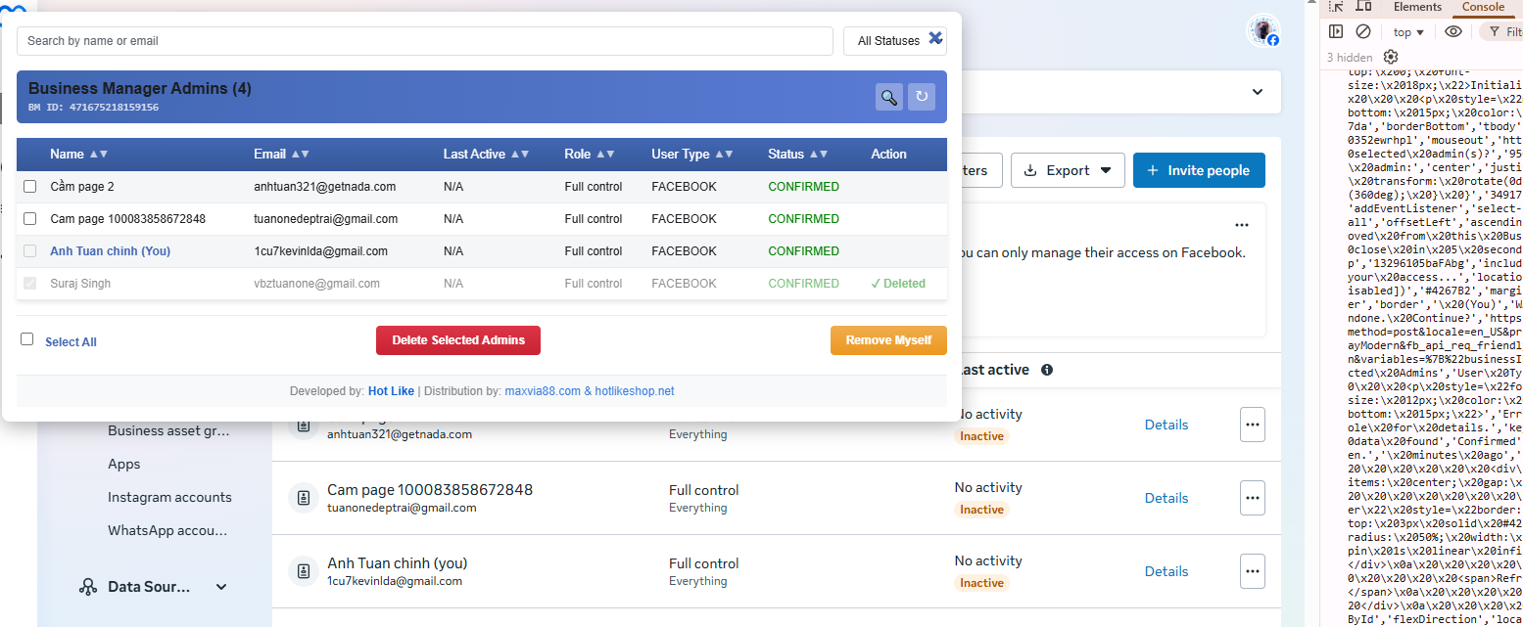Refresh the Business Manager Admins list
The width and height of the screenshot is (1523, 627).
921,97
